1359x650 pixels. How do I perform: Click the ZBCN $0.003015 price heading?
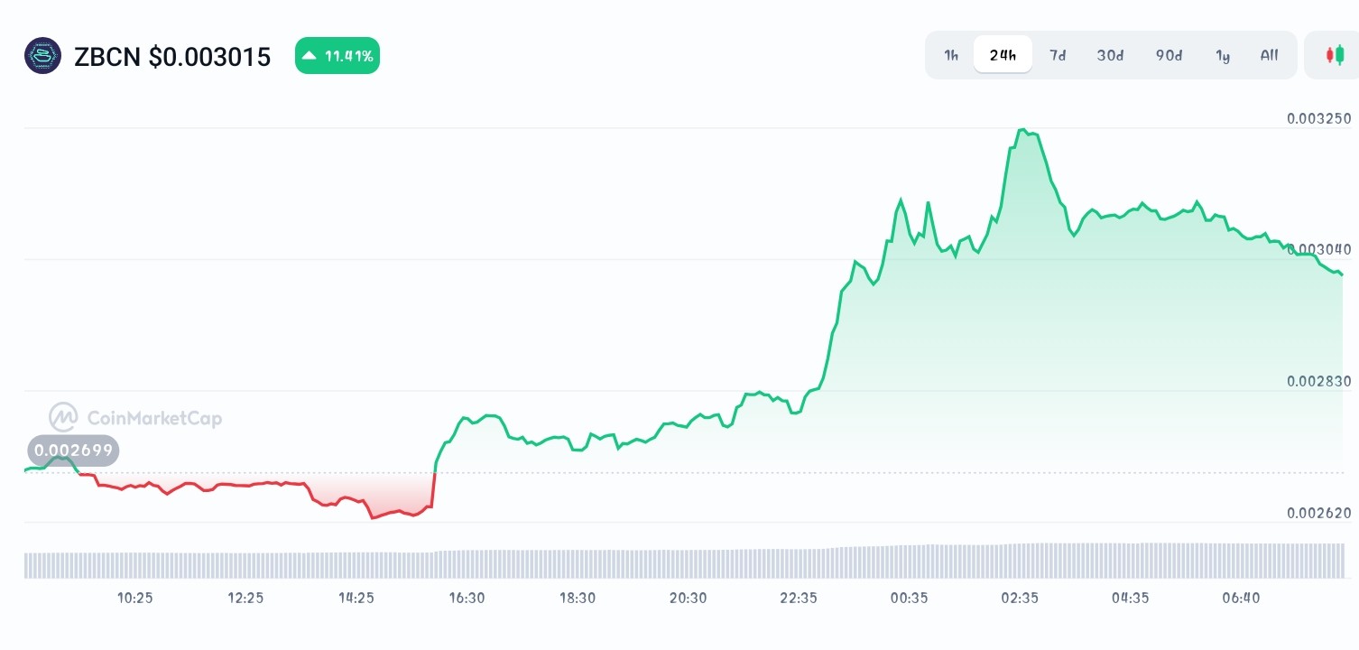[171, 57]
